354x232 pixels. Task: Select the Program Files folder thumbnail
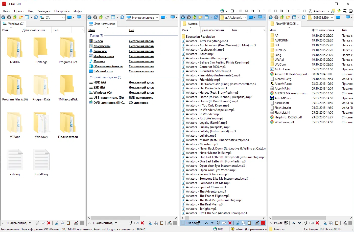(68, 51)
